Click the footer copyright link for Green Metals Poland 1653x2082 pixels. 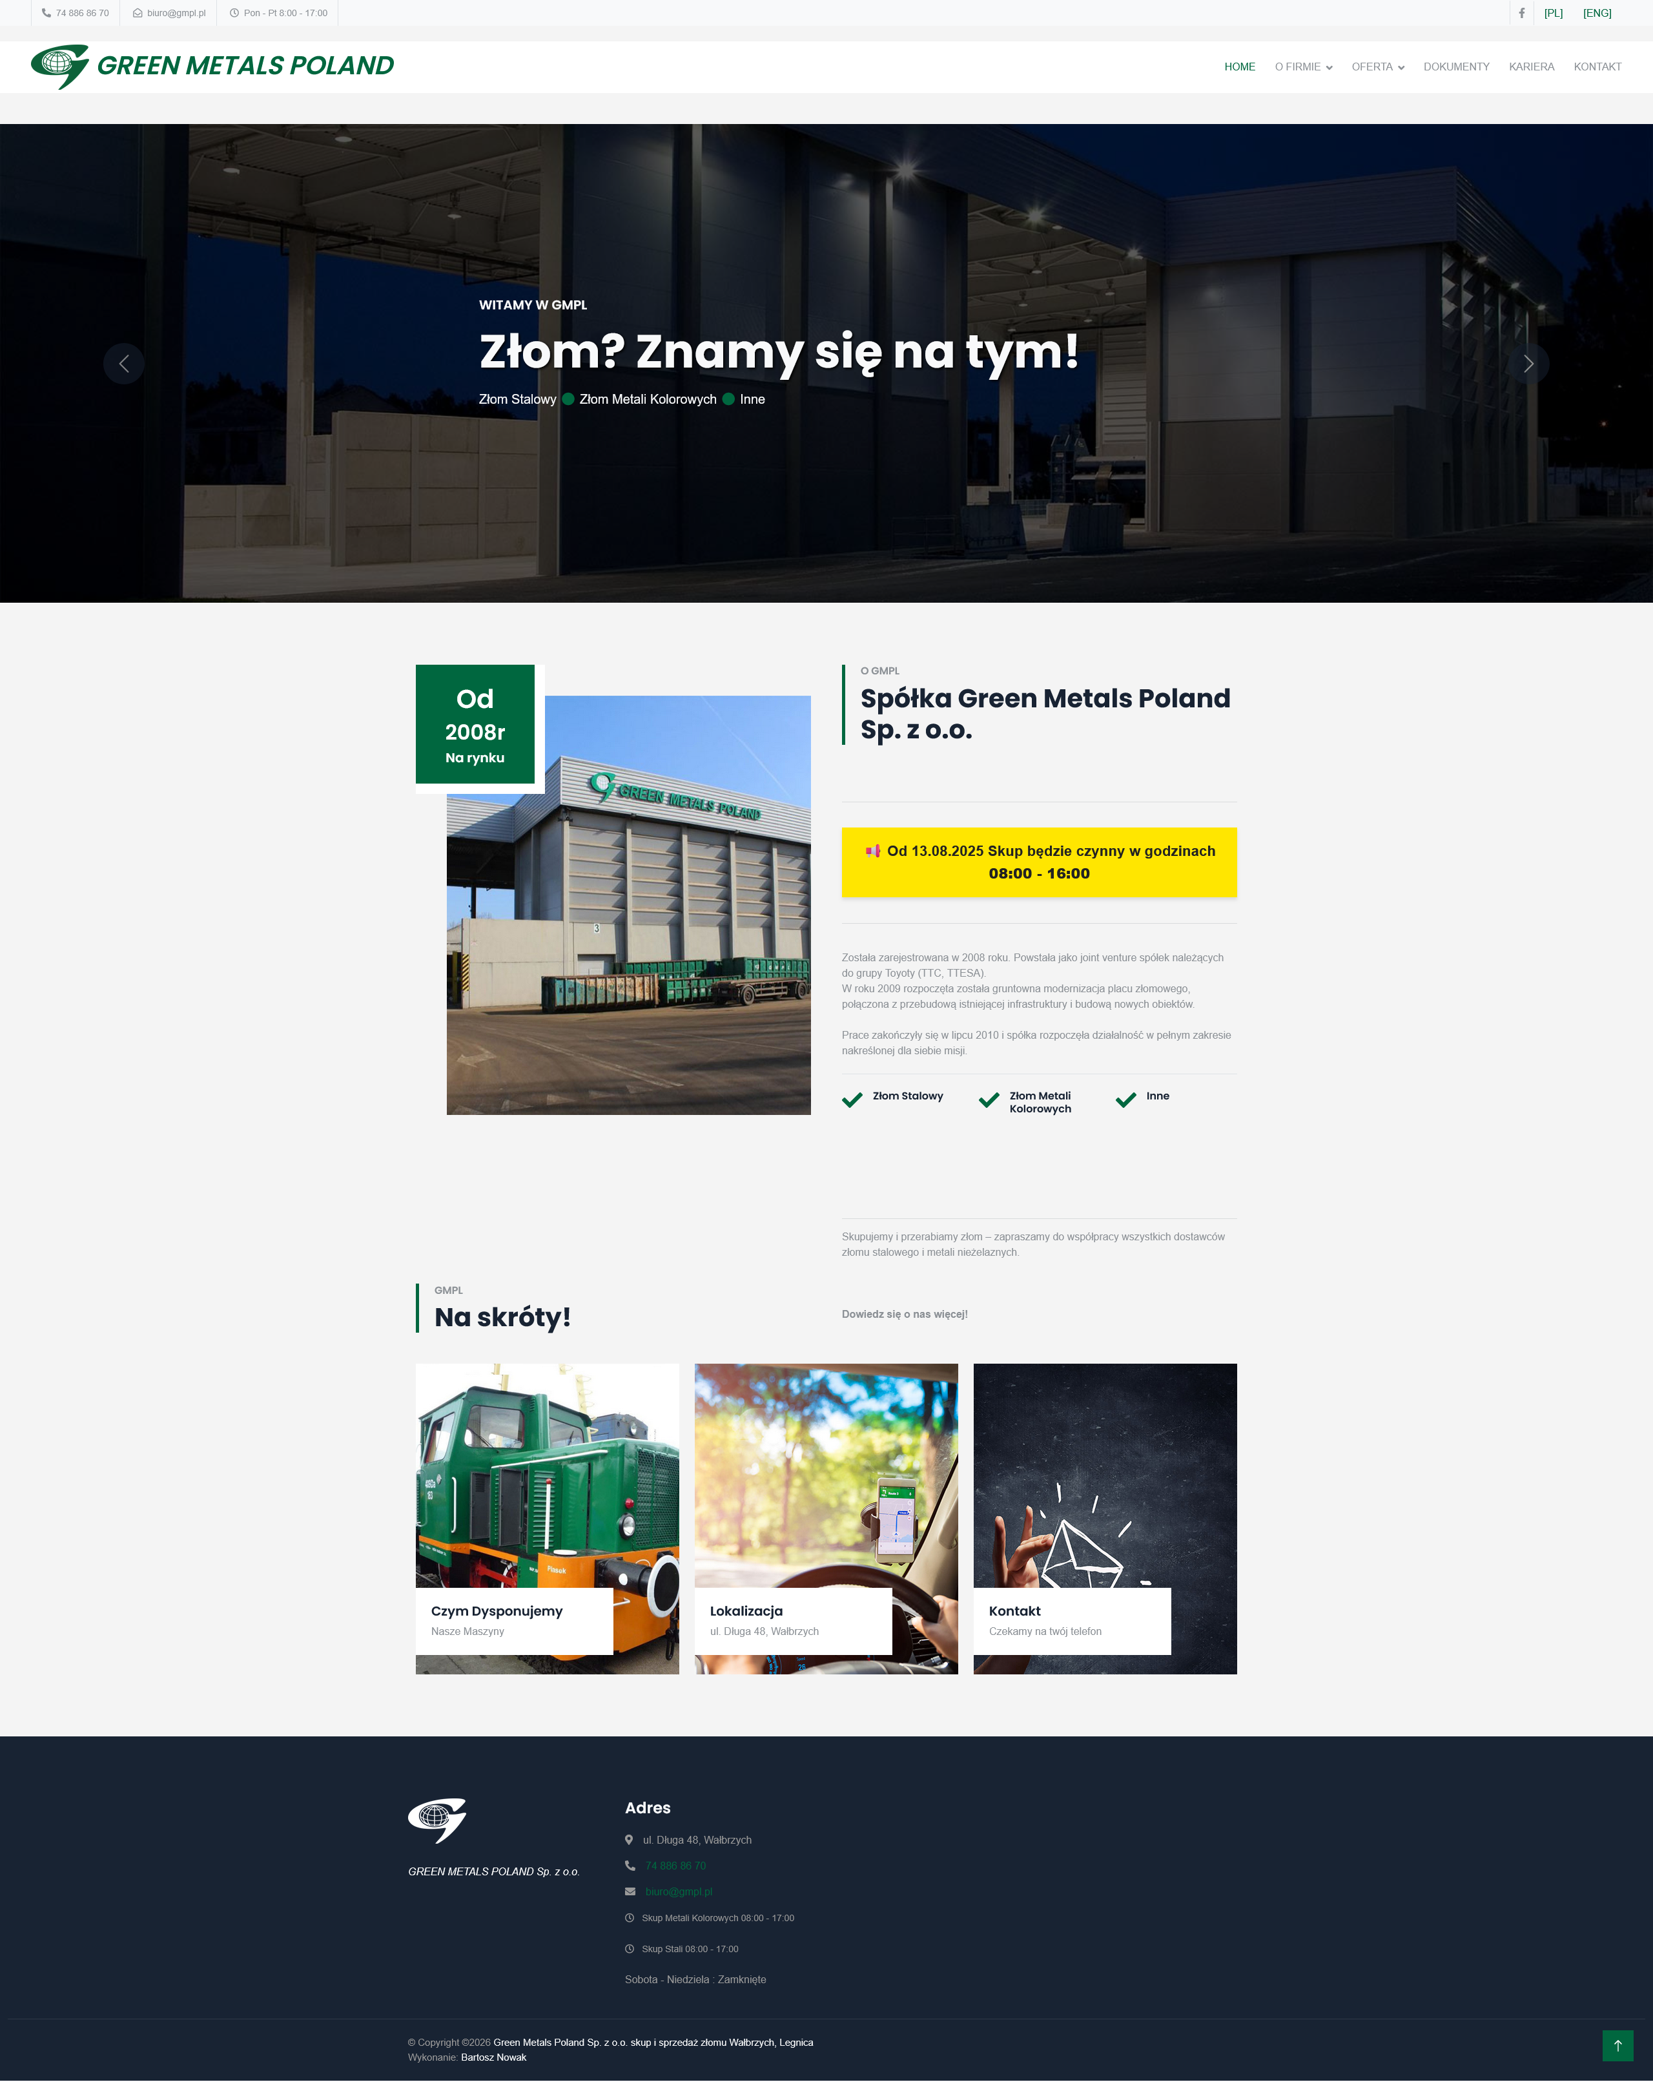coord(653,2043)
